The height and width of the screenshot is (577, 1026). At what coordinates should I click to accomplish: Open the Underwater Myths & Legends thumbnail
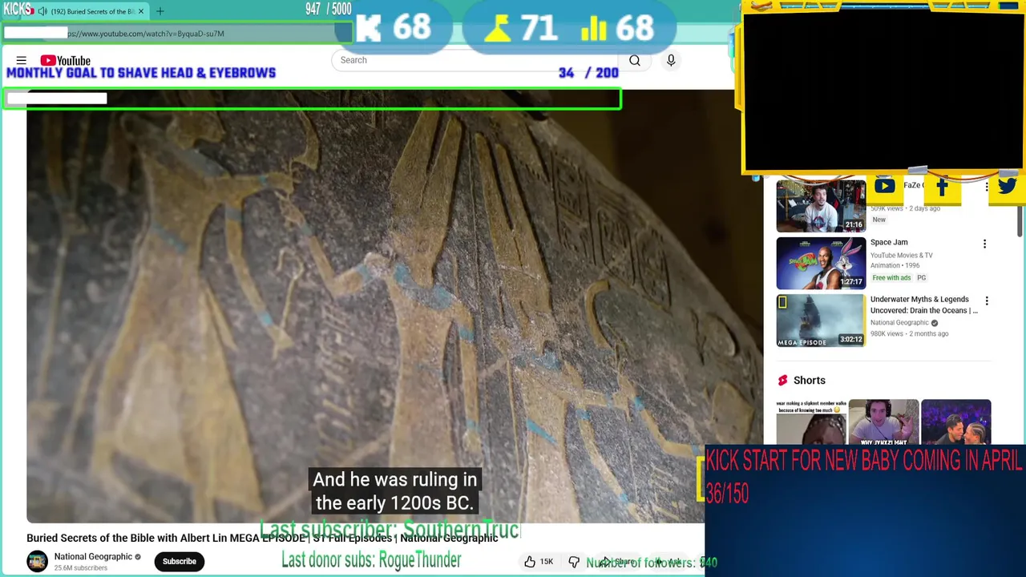(821, 321)
